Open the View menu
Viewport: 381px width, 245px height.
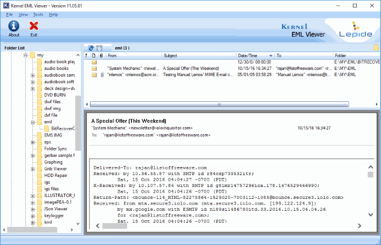coord(23,15)
